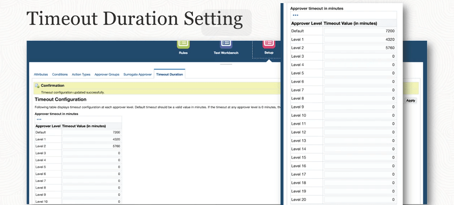Click the Level 18 timeout value field
Viewport: 454px width, 205px height.
[360, 183]
